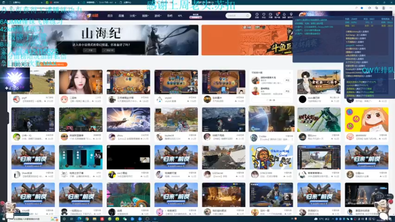This screenshot has width=395, height=222.
Task: Open Microsoft Edge from the taskbar
Action: tap(79, 219)
